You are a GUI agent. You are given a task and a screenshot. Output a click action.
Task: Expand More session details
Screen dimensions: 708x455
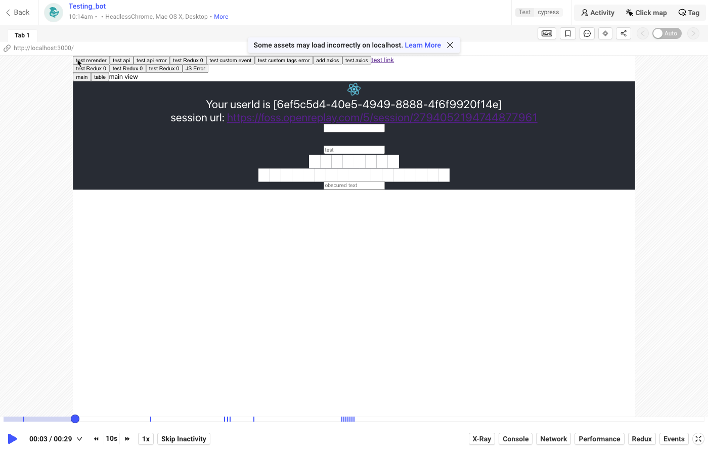click(221, 17)
